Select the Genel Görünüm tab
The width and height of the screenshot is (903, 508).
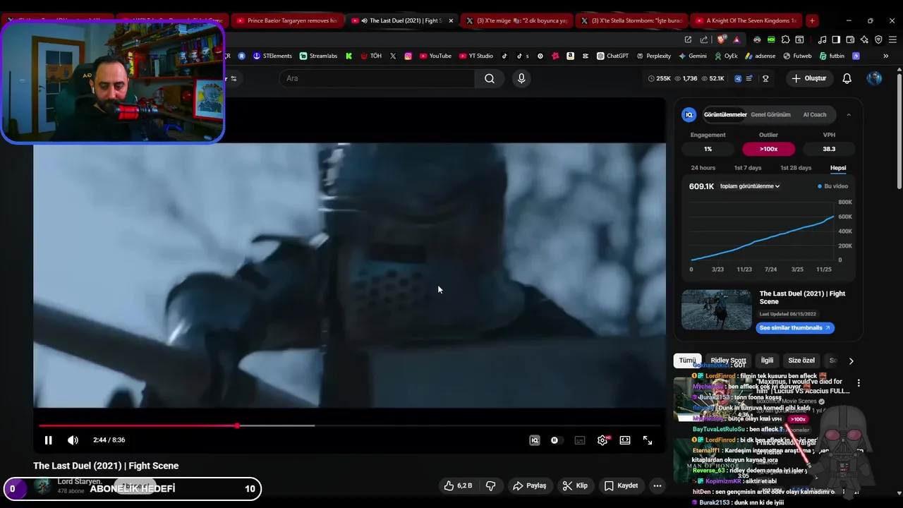coord(770,114)
